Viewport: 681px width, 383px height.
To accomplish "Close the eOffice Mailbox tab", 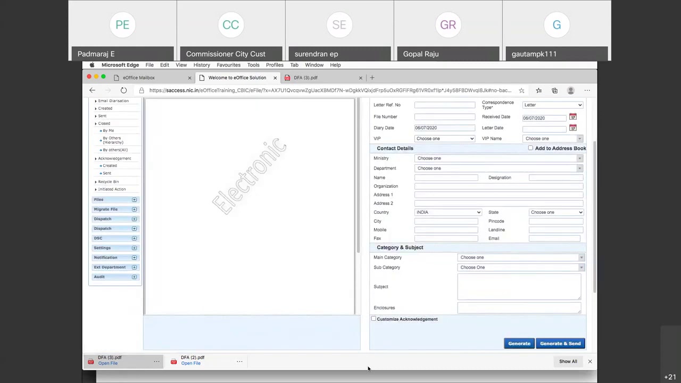I will tap(189, 78).
